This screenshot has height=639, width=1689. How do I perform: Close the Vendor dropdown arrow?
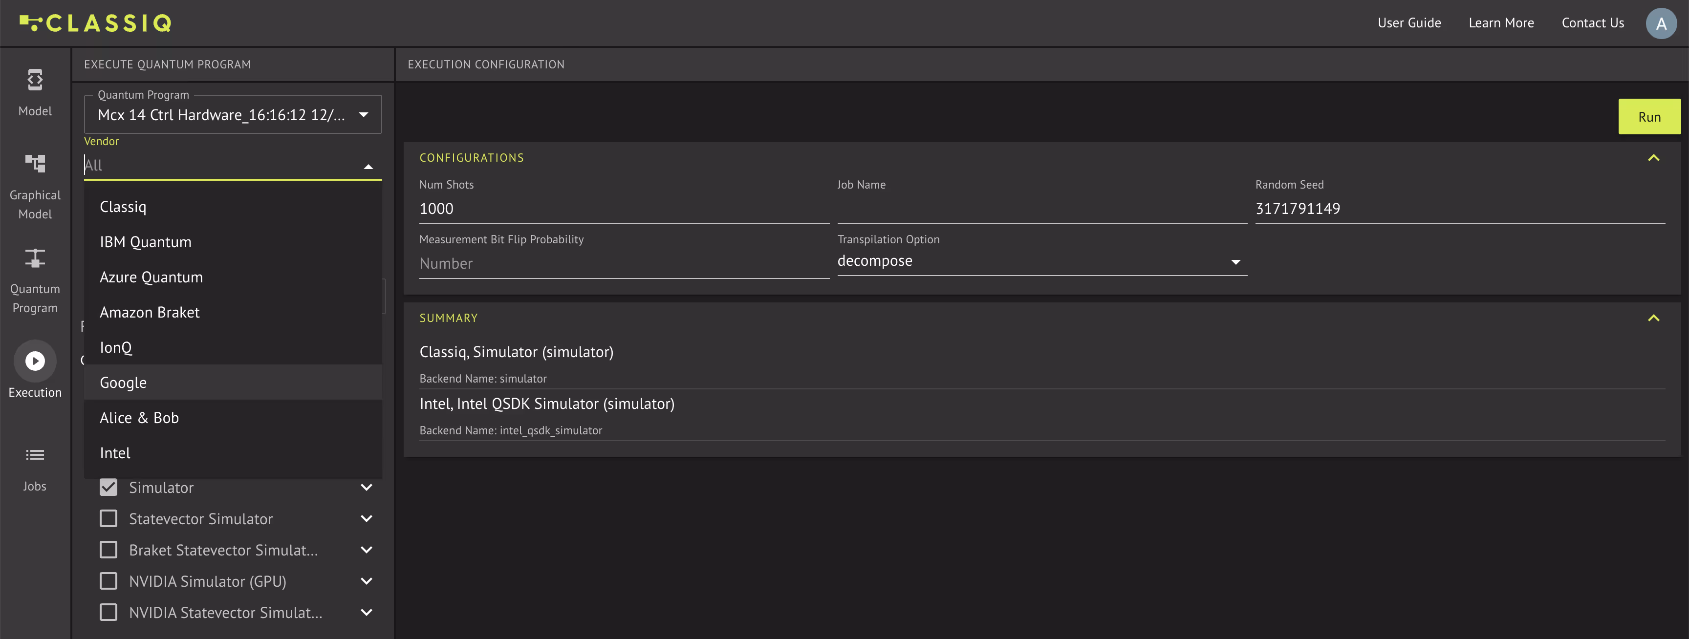click(x=368, y=167)
